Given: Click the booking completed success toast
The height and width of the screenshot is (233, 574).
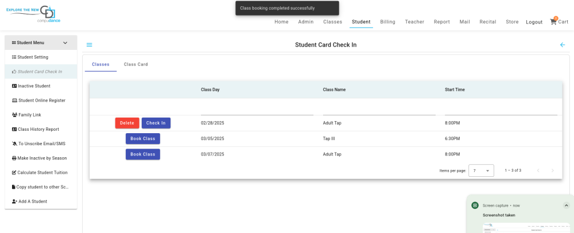Looking at the screenshot, I should click(287, 8).
